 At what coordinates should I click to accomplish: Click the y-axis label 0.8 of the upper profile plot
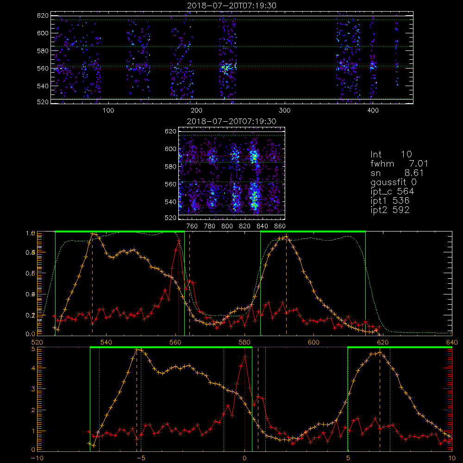coord(31,252)
